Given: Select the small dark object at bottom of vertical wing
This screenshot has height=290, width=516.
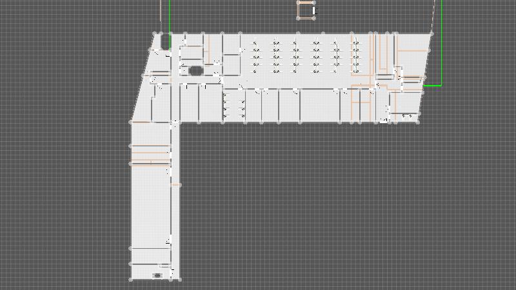Looking at the screenshot, I should (x=157, y=275).
